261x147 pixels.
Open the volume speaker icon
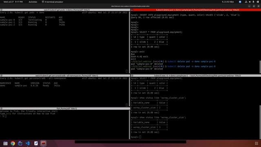[x=250, y=2]
